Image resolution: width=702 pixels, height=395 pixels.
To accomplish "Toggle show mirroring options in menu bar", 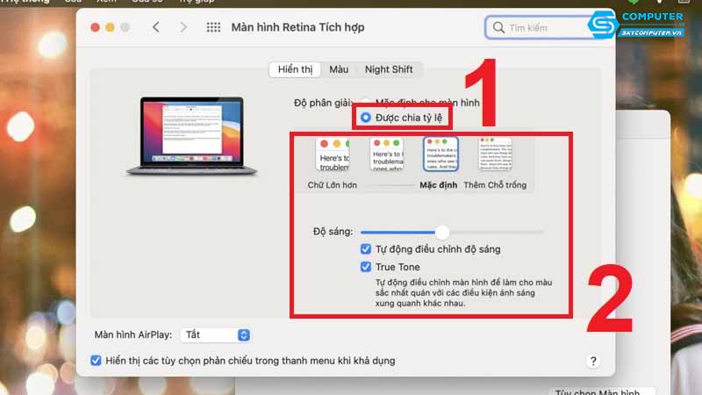I will pos(97,361).
